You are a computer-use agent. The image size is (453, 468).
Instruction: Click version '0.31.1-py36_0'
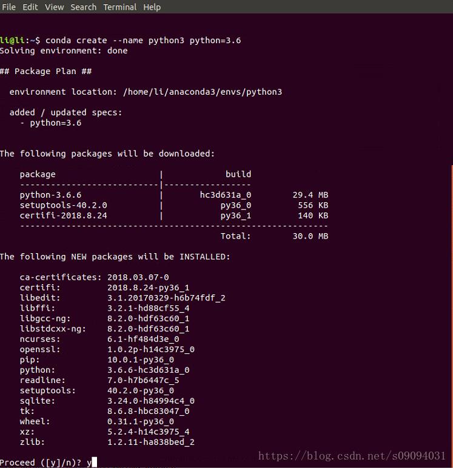(x=141, y=421)
